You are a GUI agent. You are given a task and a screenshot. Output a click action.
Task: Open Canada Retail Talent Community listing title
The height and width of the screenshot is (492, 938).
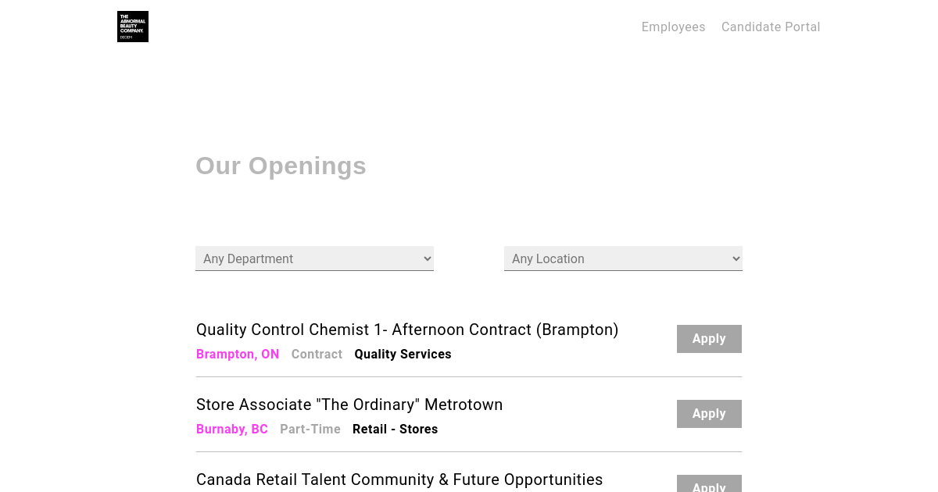click(x=399, y=480)
